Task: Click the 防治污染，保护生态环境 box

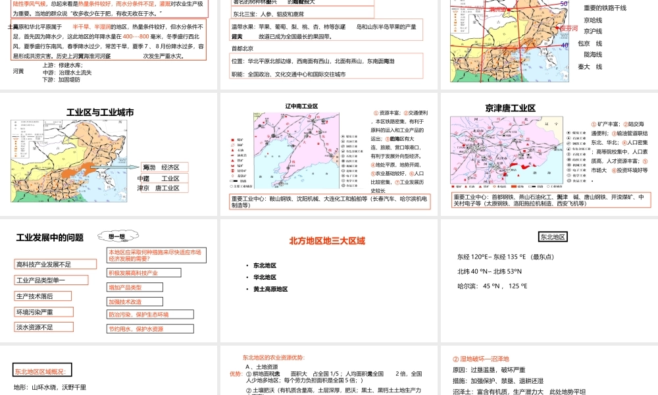Action: tap(150, 315)
